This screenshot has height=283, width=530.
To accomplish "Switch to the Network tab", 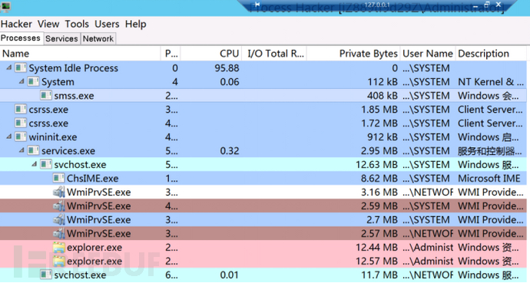I will click(98, 38).
